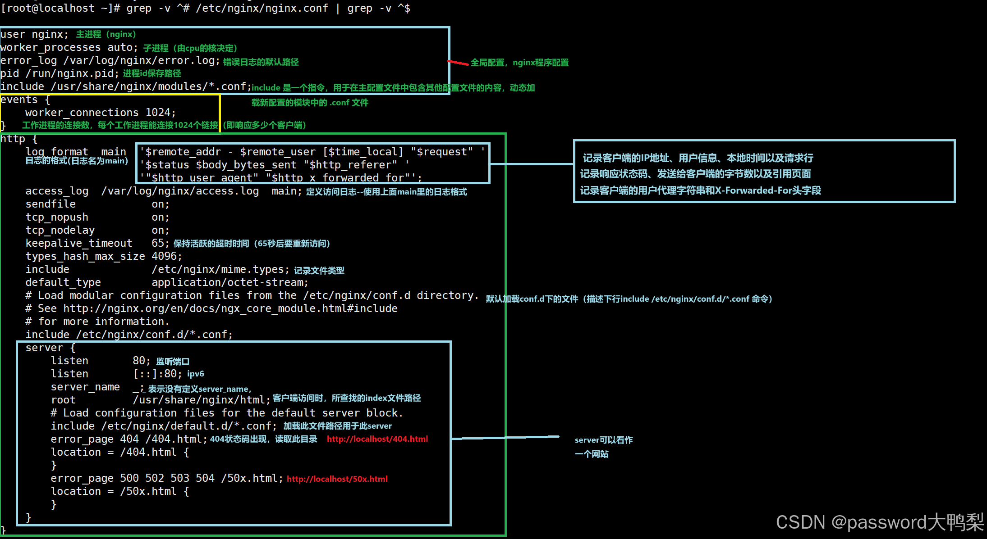Click the '子进程 (由cpu的核决定)' annotation
The width and height of the screenshot is (987, 539).
pos(190,48)
